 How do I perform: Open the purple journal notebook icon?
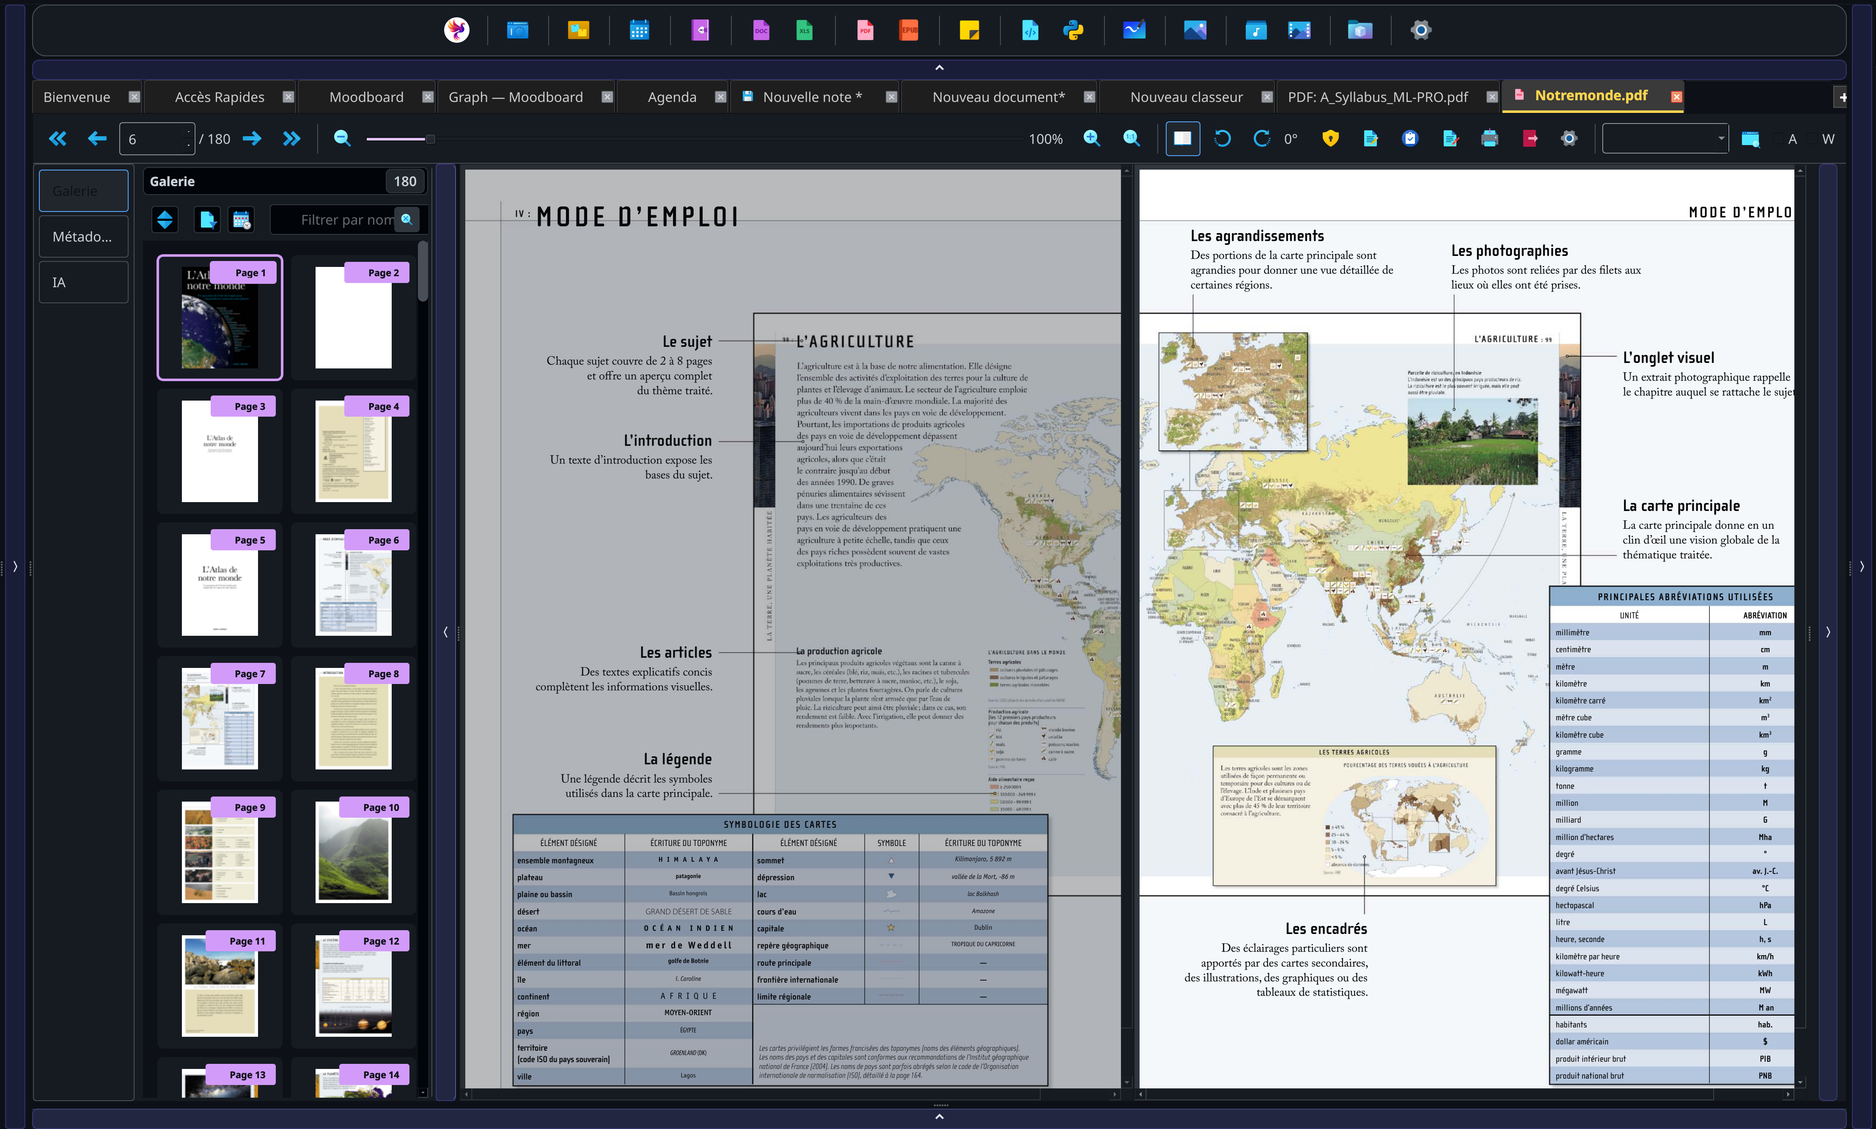point(700,30)
